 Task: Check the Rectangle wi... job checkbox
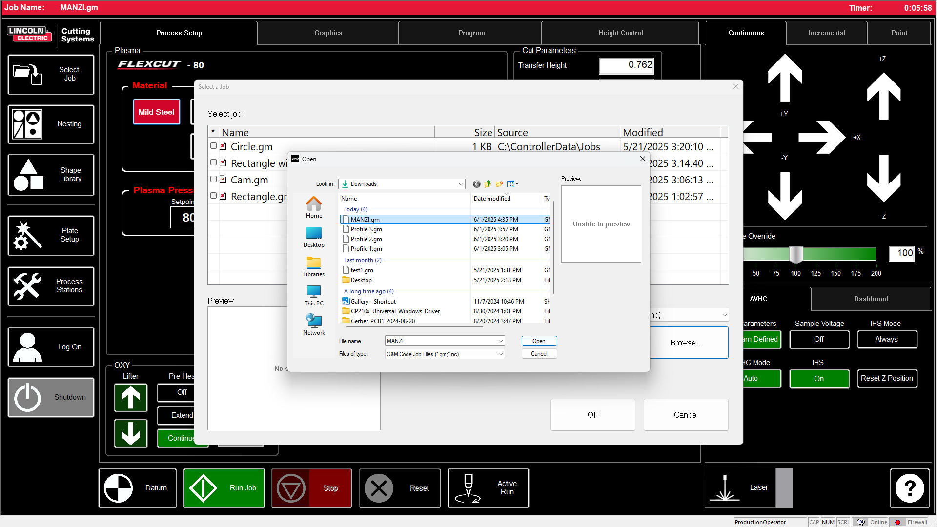[213, 162]
